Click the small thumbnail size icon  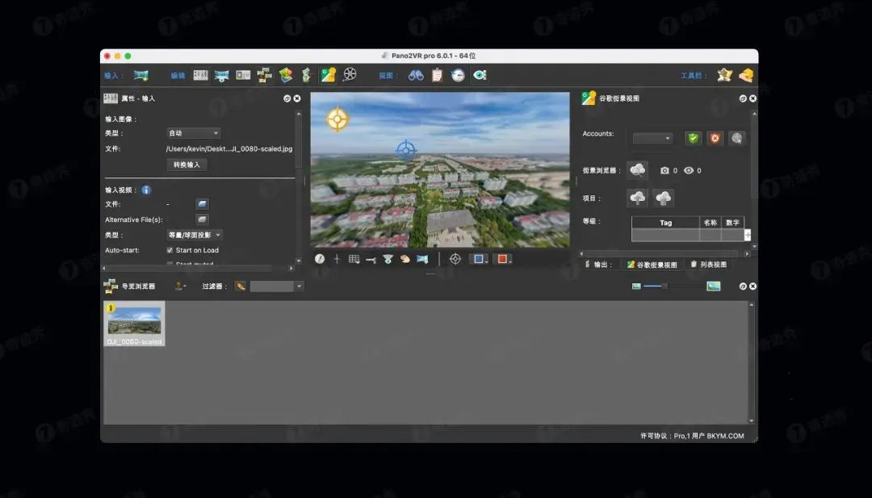point(637,287)
